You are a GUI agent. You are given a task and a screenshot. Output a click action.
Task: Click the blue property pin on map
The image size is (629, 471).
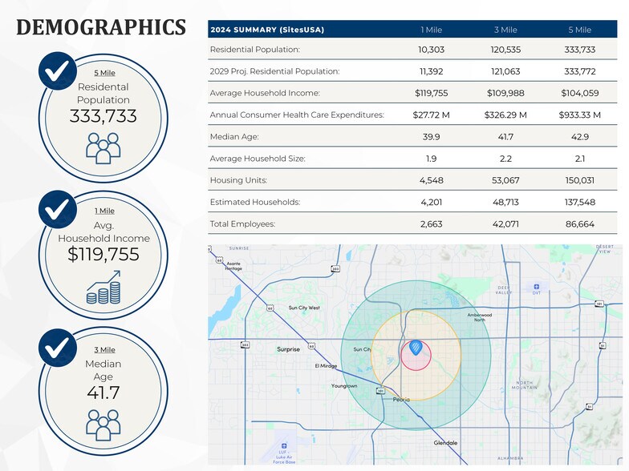click(x=416, y=348)
